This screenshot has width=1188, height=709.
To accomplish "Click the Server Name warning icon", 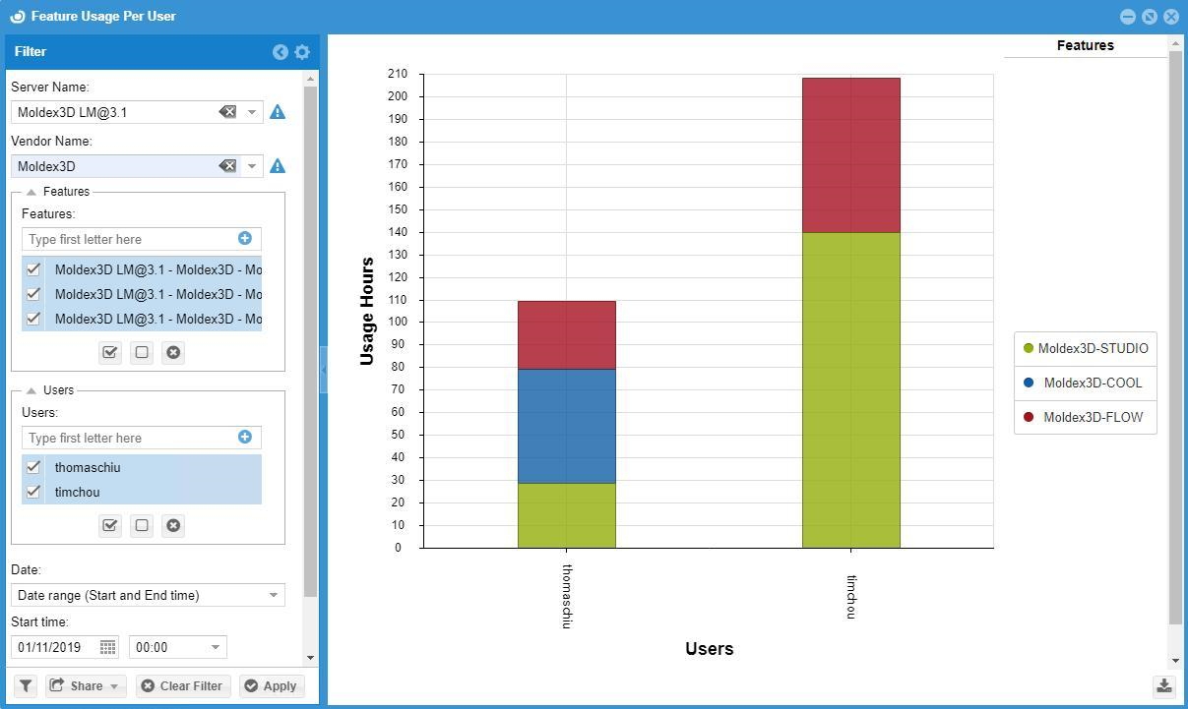I will pos(278,112).
